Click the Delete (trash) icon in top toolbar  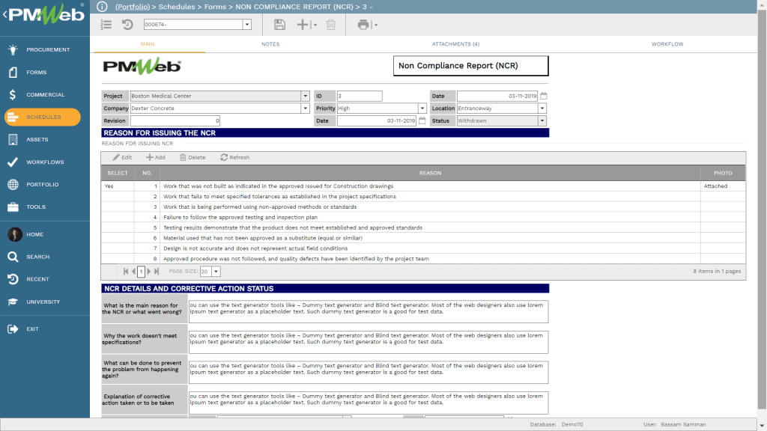[332, 24]
